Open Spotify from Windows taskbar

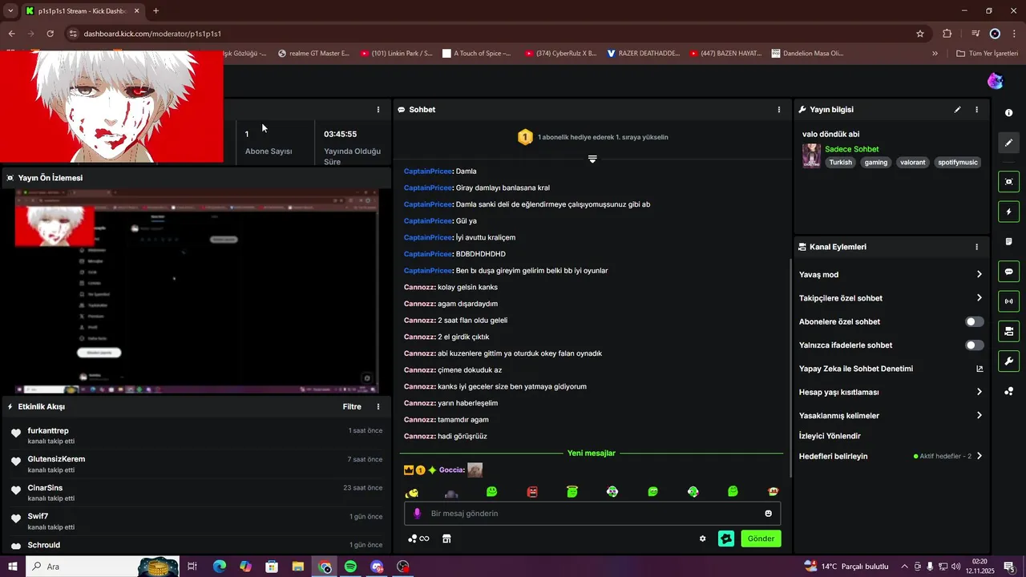point(350,567)
